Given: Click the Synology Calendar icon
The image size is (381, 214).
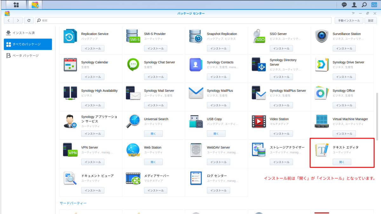Looking at the screenshot, I should point(70,65).
